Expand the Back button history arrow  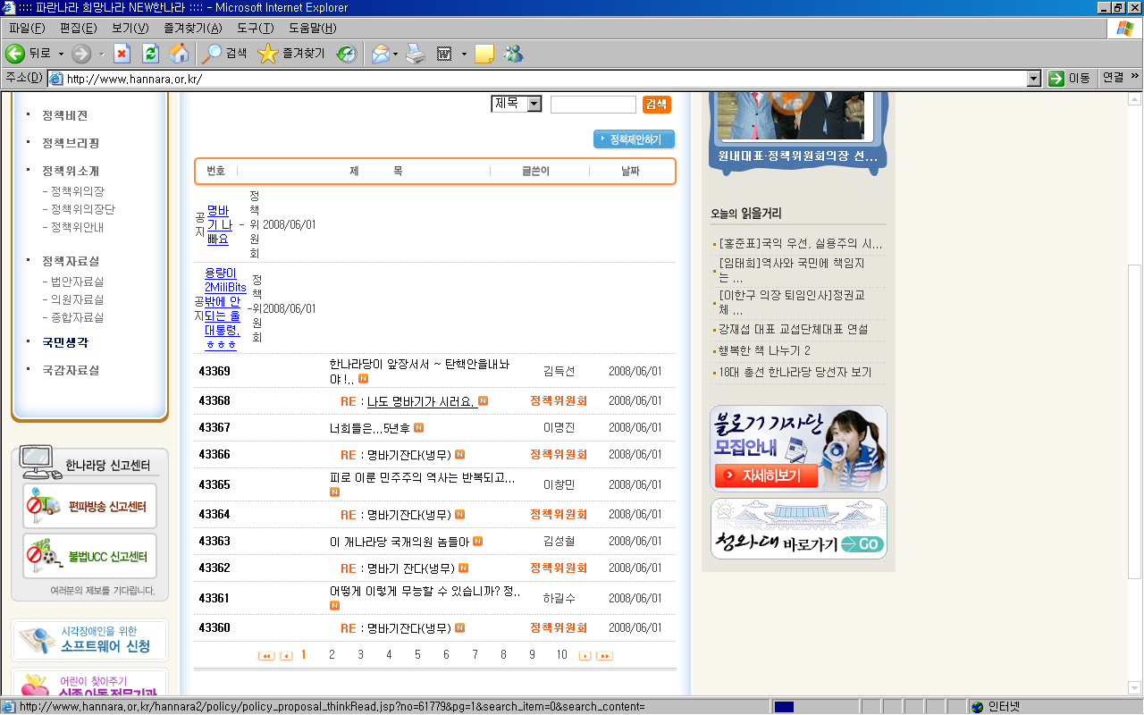(x=61, y=54)
